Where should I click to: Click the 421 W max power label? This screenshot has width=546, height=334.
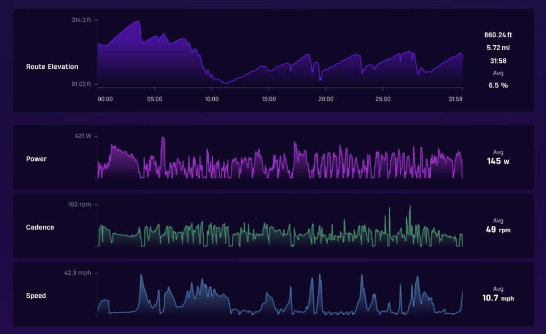click(x=83, y=136)
